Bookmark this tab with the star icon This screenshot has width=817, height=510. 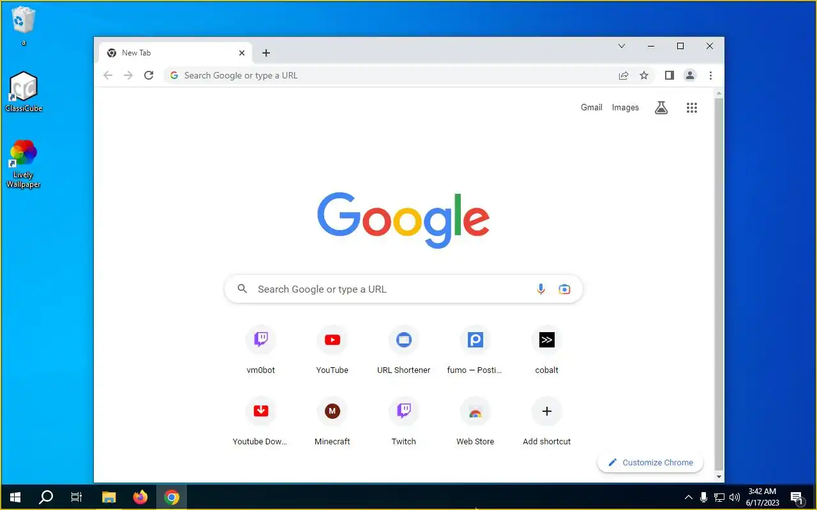644,75
